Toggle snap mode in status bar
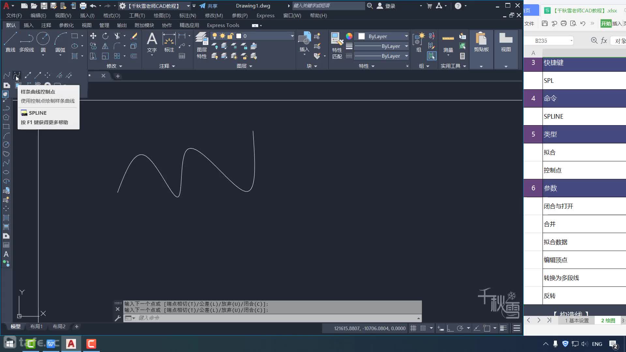The image size is (626, 352). (423, 328)
